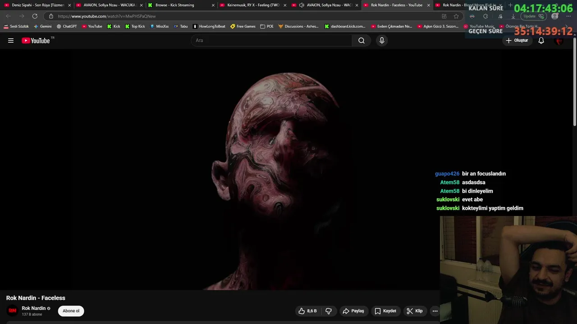Click the Rok Nardin channel avatar
This screenshot has height=324, width=577.
(x=13, y=311)
